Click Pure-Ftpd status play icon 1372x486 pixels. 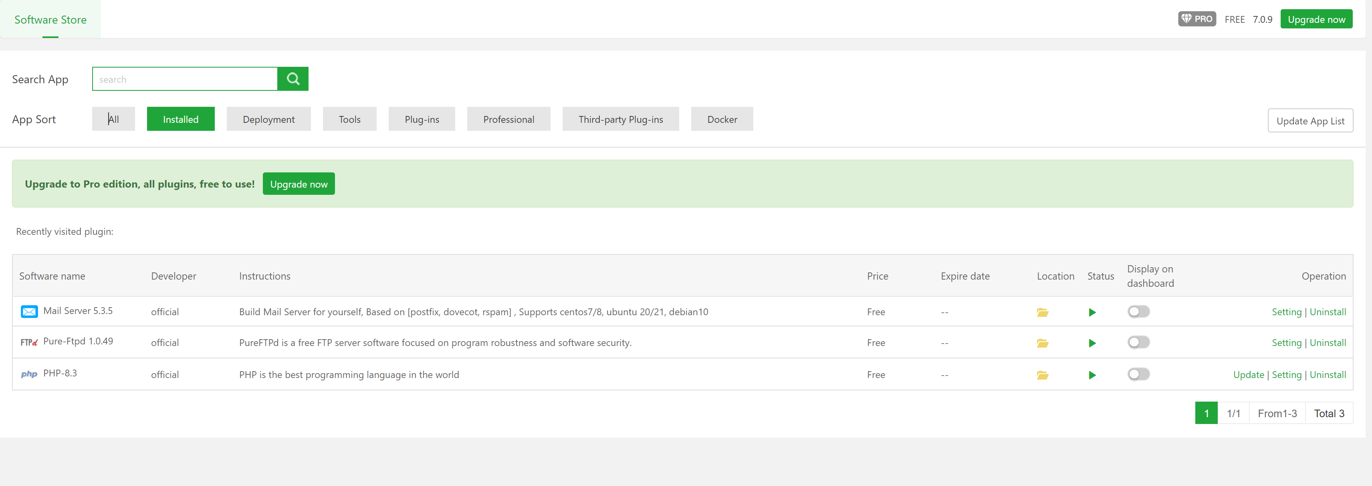pyautogui.click(x=1092, y=343)
